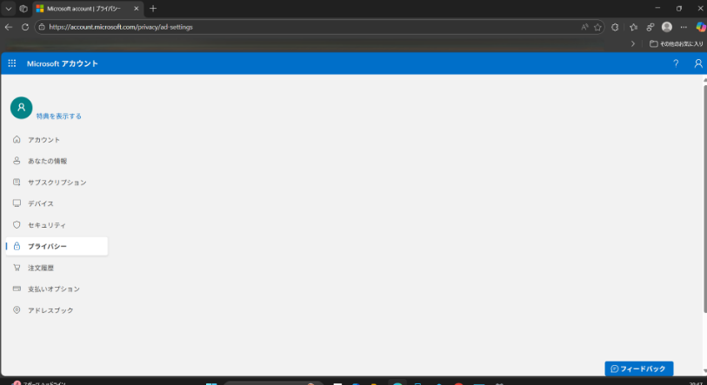Open the Microsoft apps grid launcher
Screen dimensions: 707x385
click(x=12, y=63)
